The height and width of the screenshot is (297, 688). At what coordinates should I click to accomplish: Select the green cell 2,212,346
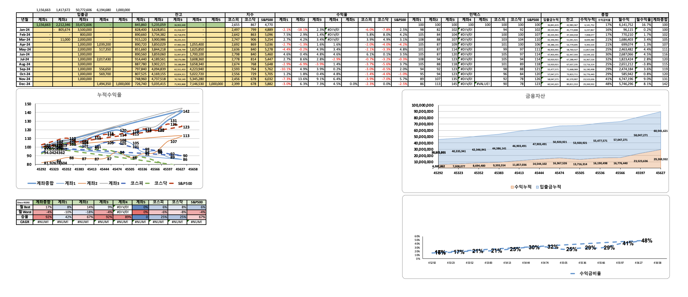coord(63,25)
